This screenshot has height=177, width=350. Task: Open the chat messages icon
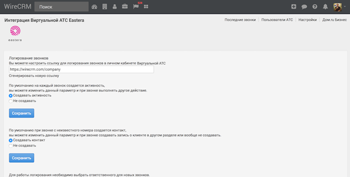pos(304,7)
